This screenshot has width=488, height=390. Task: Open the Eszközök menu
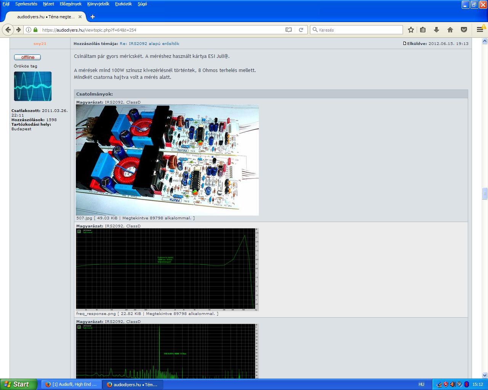124,4
